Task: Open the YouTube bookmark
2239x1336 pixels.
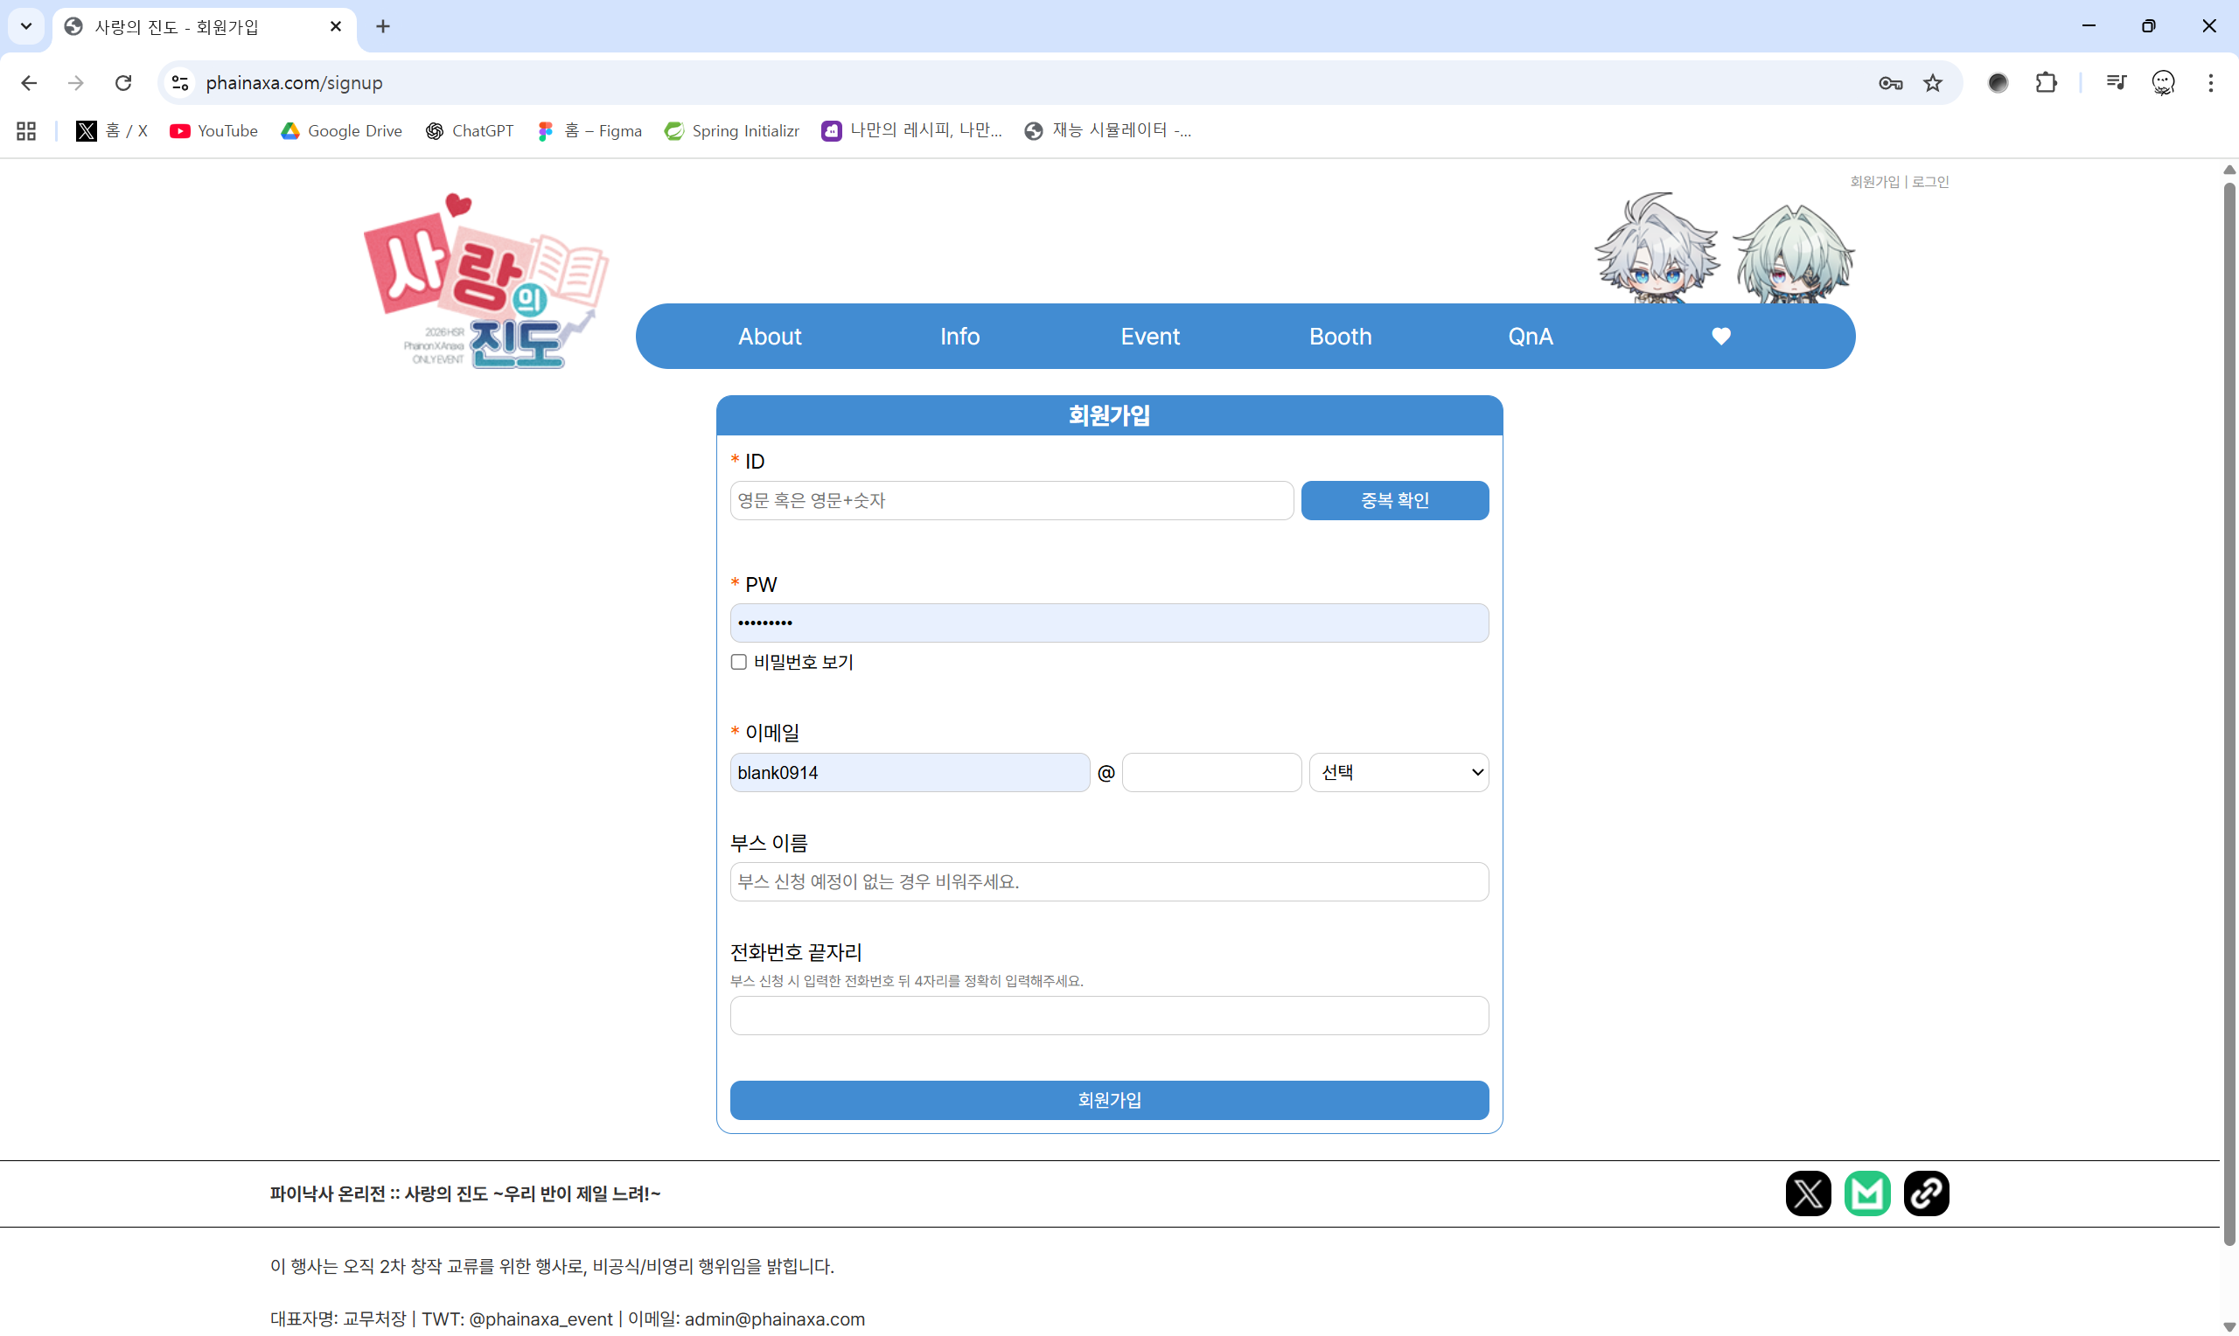Action: click(213, 130)
